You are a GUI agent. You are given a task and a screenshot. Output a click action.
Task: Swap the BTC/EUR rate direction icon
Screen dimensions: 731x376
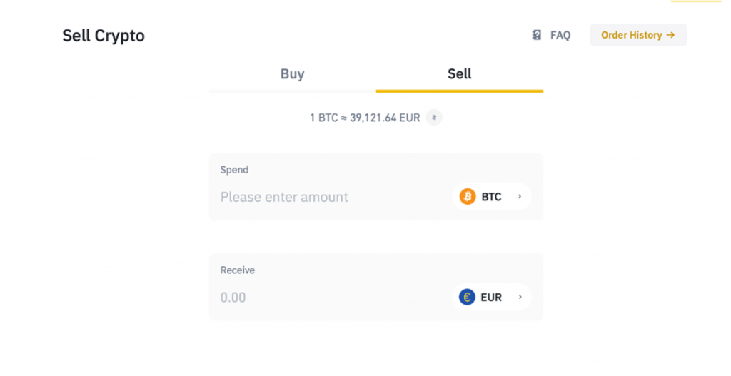[x=434, y=118]
